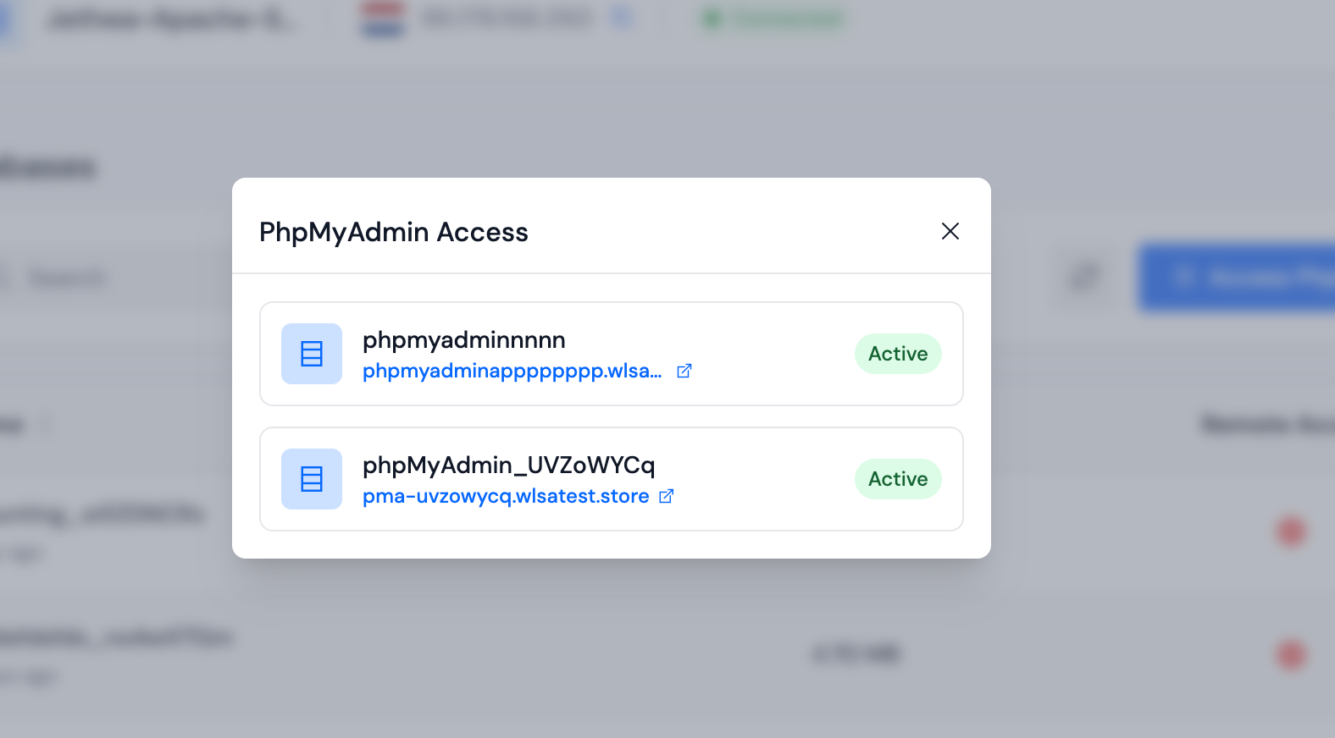Click the country flag icon in the header
The height and width of the screenshot is (738, 1335).
click(381, 19)
